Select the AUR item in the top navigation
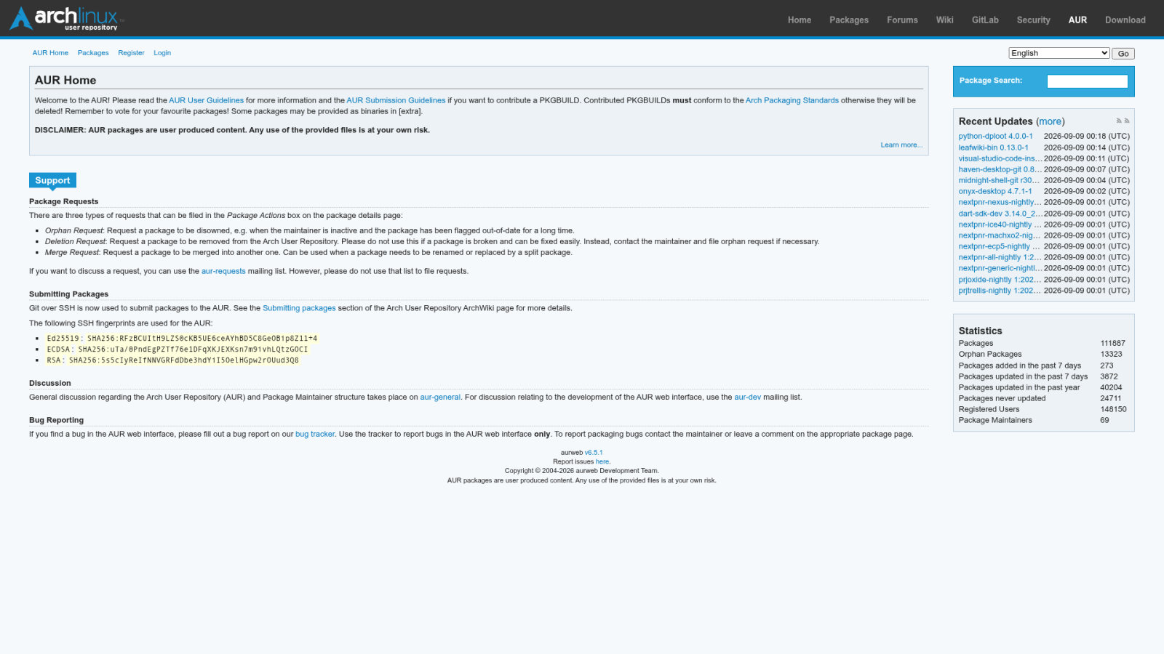 1077,20
